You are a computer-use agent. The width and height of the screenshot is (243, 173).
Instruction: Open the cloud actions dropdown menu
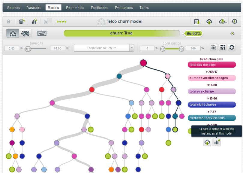223,21
